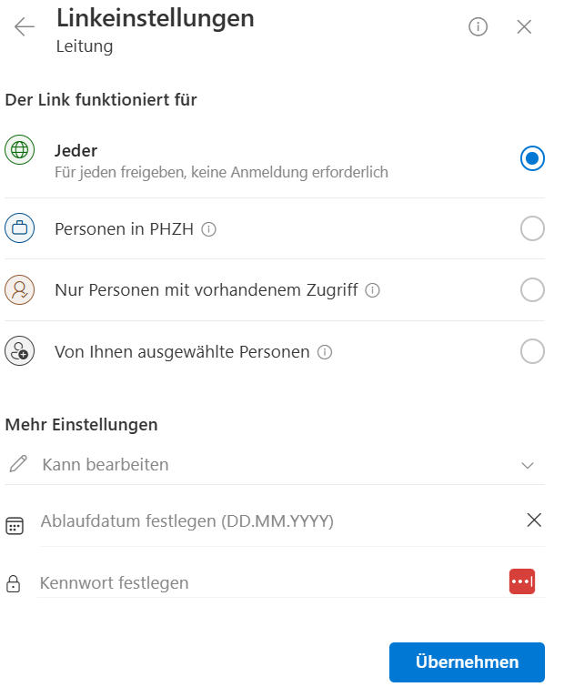This screenshot has height=697, width=564.
Task: Click the red password manager icon
Action: 522,581
